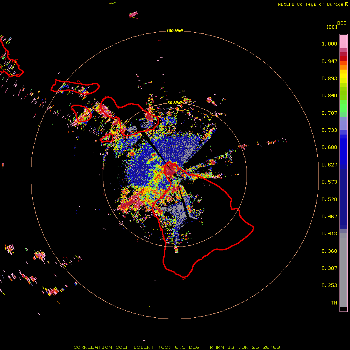Select the 0.947 legend value
The height and width of the screenshot is (350, 350).
point(329,61)
